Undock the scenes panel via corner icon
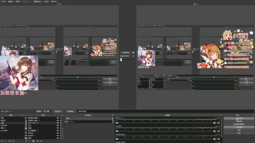This screenshot has width=255, height=143. click(22, 115)
